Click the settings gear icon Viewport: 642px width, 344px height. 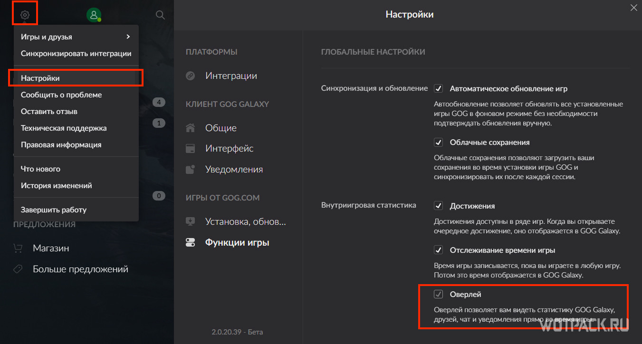25,15
